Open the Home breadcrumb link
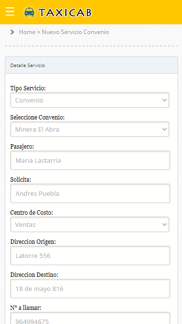 (27, 32)
